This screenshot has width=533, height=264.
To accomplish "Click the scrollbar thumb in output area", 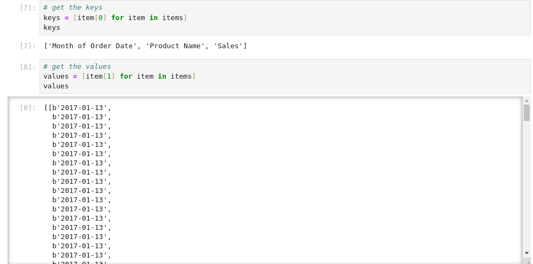I will pos(526,113).
